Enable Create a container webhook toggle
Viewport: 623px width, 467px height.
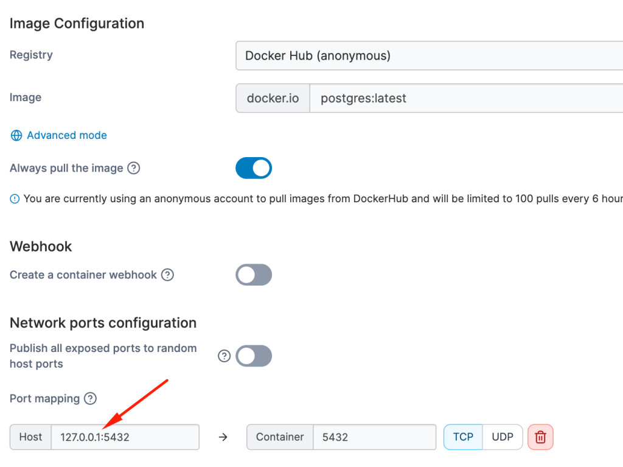coord(254,275)
